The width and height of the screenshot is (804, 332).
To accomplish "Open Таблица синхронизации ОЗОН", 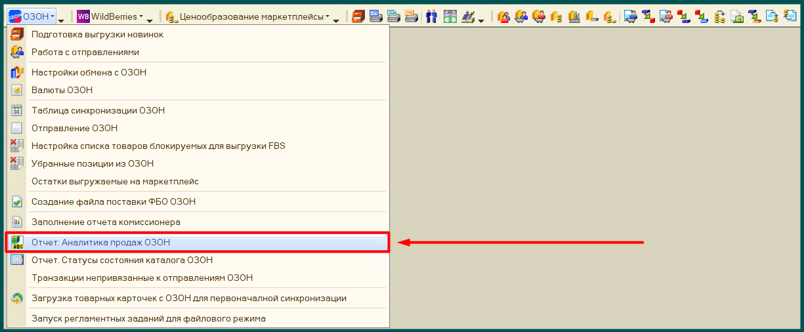I will tap(198, 110).
